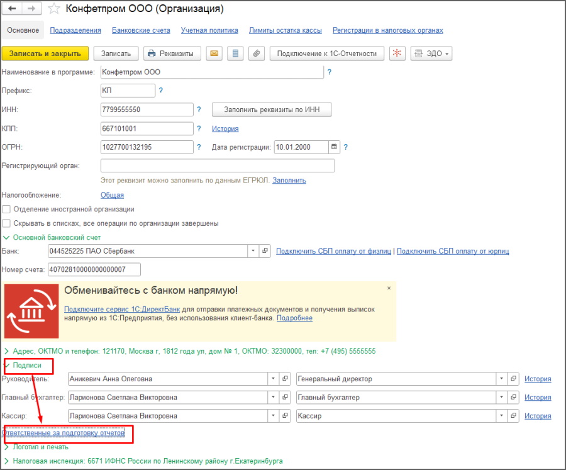The height and width of the screenshot is (470, 566).
Task: Add organization to favorites with star icon
Action: 55,9
